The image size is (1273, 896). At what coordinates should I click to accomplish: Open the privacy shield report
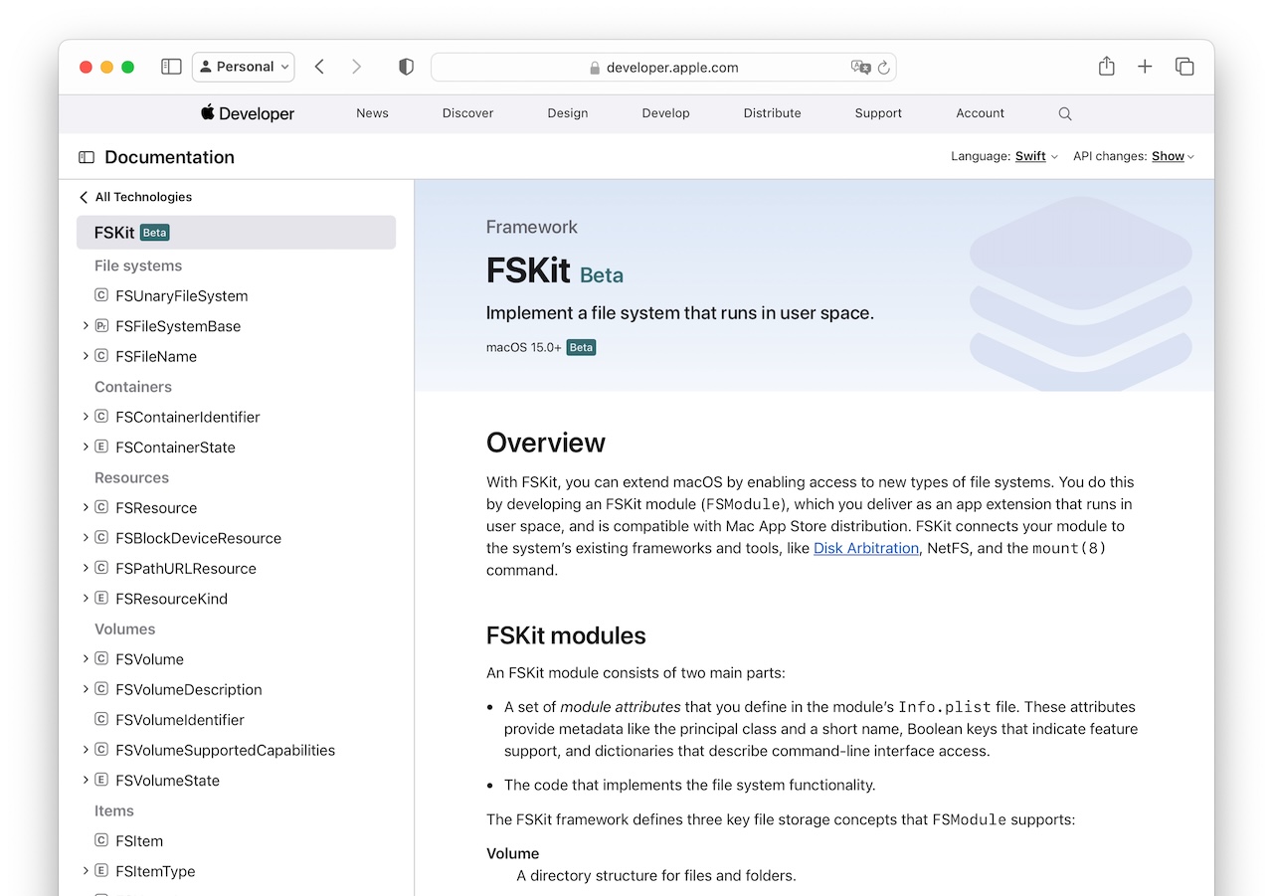pos(406,67)
